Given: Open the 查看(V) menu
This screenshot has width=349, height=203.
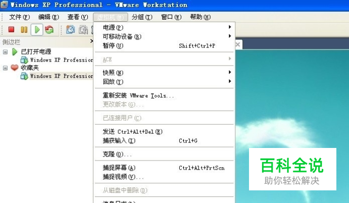Looking at the screenshot, I should (78, 17).
